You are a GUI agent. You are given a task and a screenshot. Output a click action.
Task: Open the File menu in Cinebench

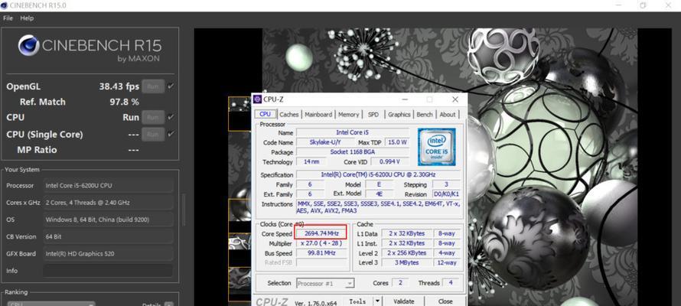[8, 18]
